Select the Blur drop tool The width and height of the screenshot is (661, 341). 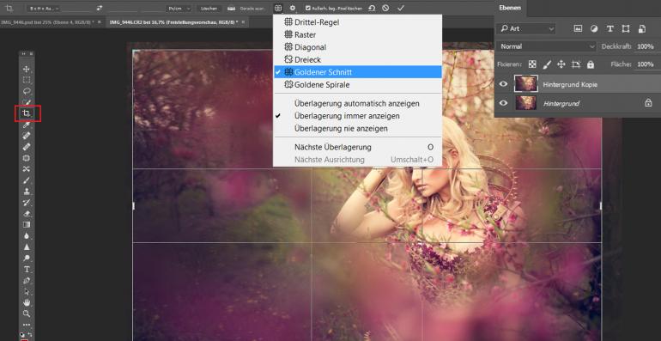pyautogui.click(x=27, y=236)
